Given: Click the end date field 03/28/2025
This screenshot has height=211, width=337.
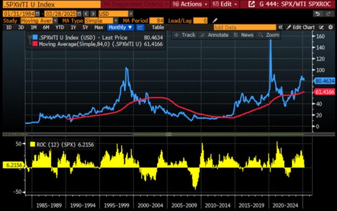Looking at the screenshot, I should point(60,14).
